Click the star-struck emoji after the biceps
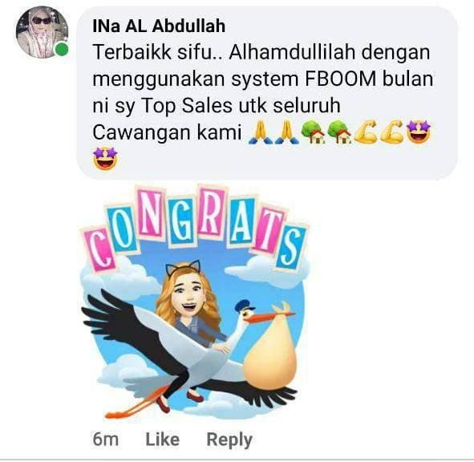Image resolution: width=474 pixels, height=462 pixels. [x=419, y=132]
